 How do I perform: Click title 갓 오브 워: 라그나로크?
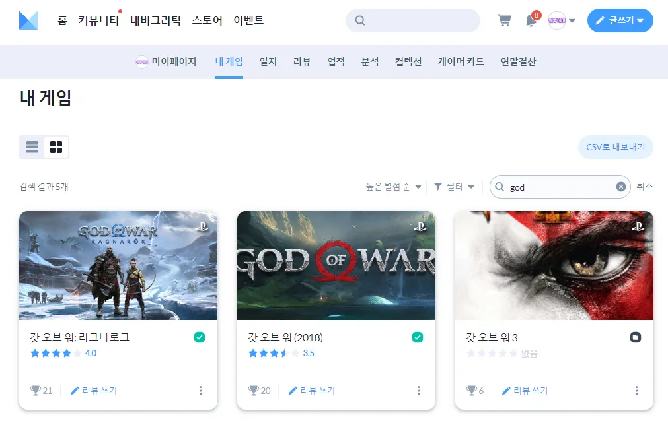(80, 337)
